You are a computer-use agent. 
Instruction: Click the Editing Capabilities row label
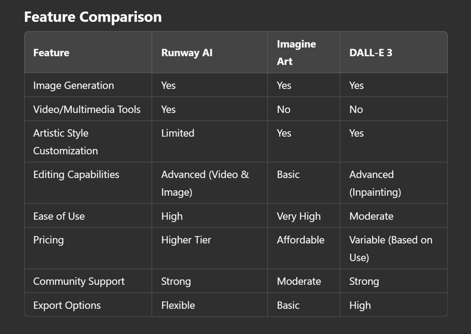point(76,175)
